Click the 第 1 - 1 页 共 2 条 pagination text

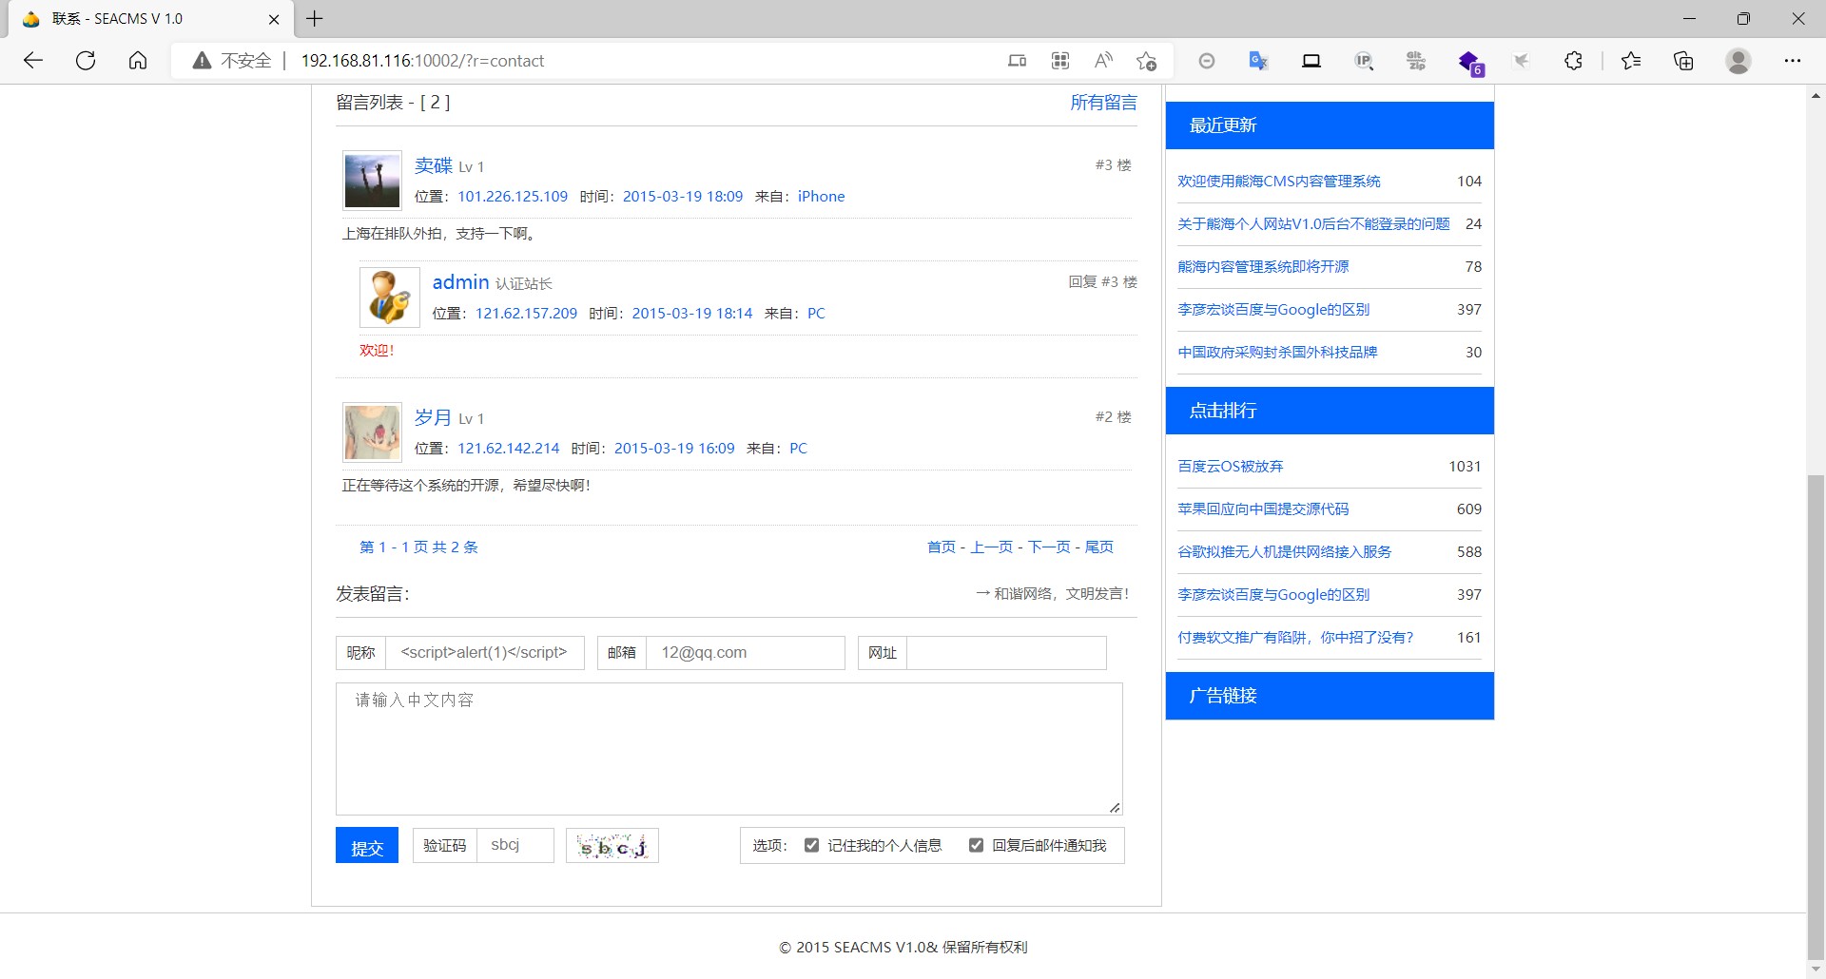tap(418, 547)
